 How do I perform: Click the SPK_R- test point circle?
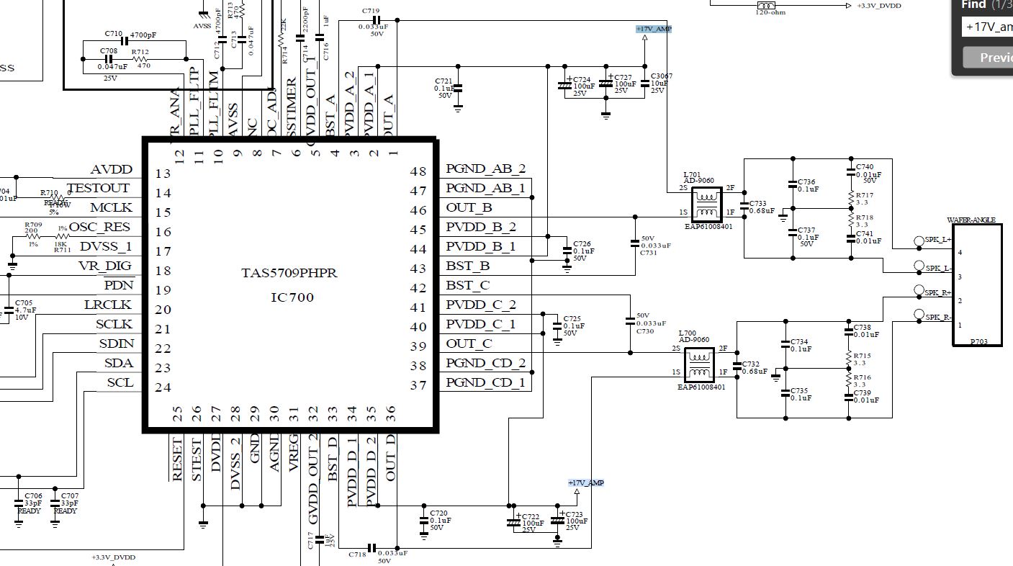(x=919, y=314)
